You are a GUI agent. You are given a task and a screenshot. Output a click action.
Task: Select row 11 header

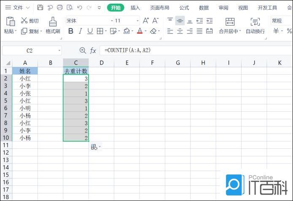click(x=6, y=145)
